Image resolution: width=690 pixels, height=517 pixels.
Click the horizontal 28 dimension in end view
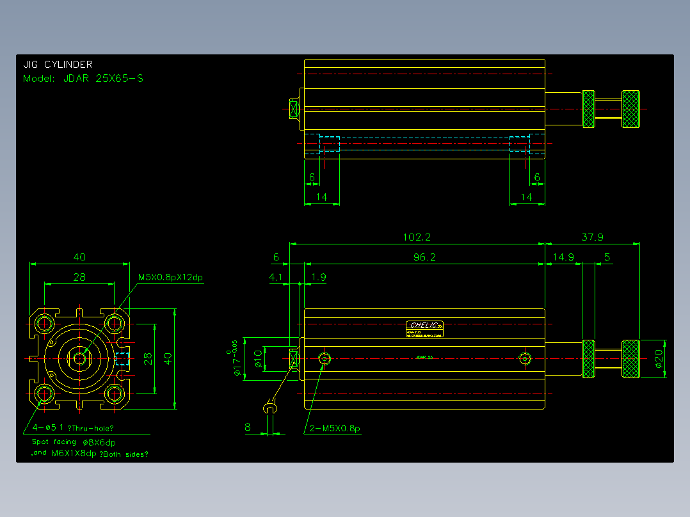(x=79, y=277)
